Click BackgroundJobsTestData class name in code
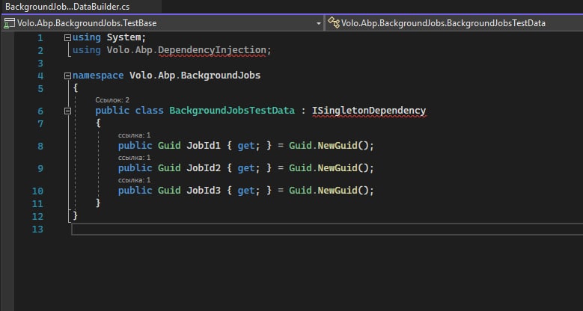This screenshot has height=311, width=583. [232, 111]
